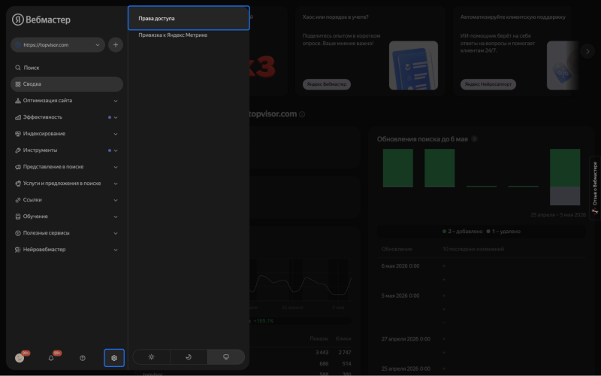Click the rightmost green search update bar
This screenshot has width=601, height=376.
point(565,168)
